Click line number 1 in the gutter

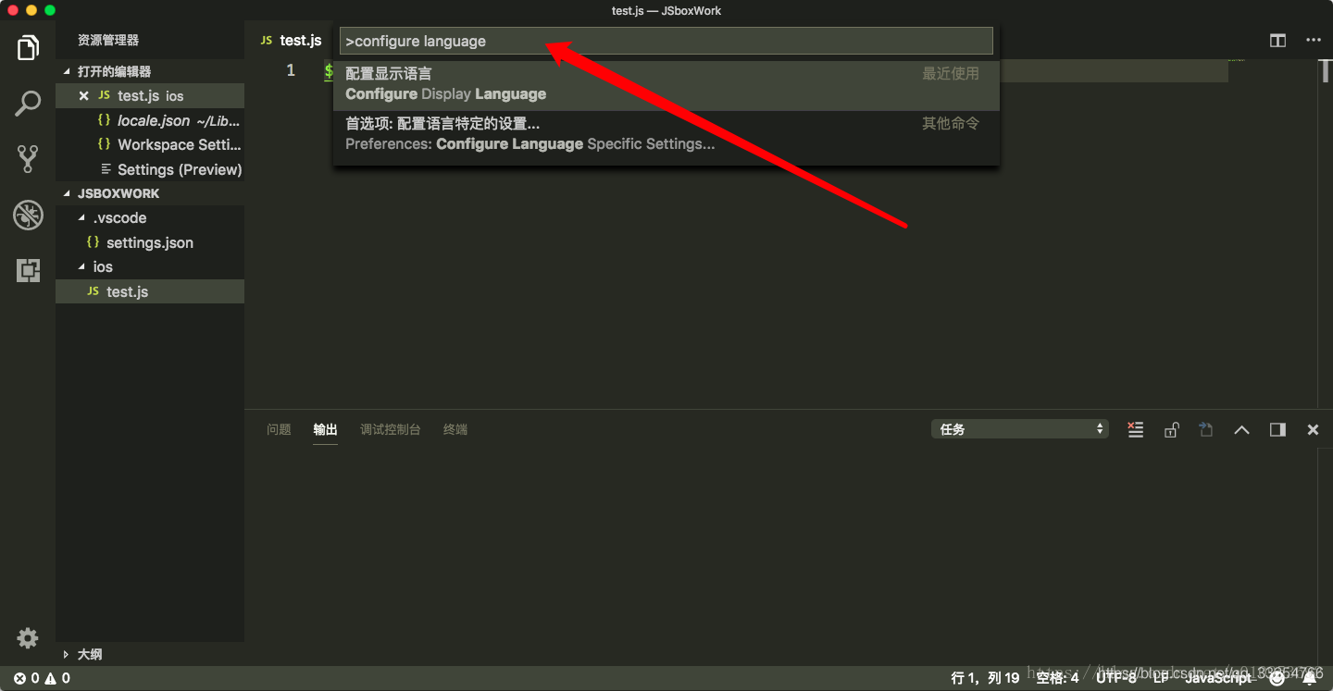click(x=291, y=70)
